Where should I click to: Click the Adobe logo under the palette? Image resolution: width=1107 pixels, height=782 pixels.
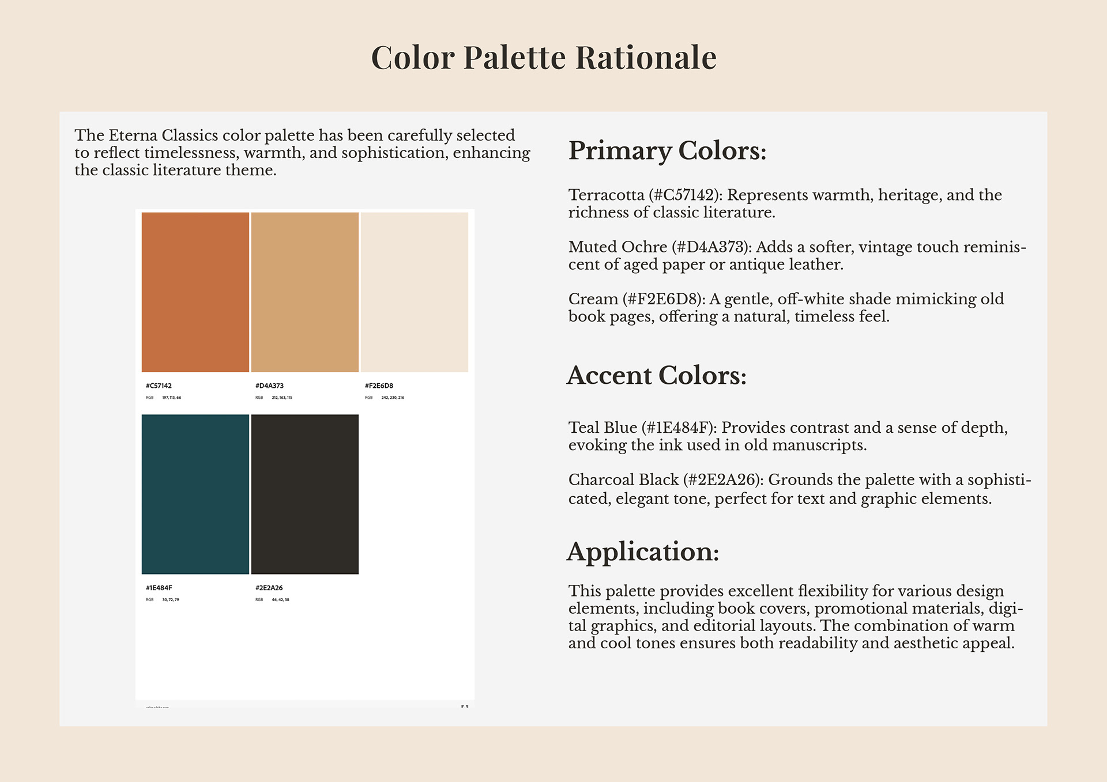[x=465, y=706]
